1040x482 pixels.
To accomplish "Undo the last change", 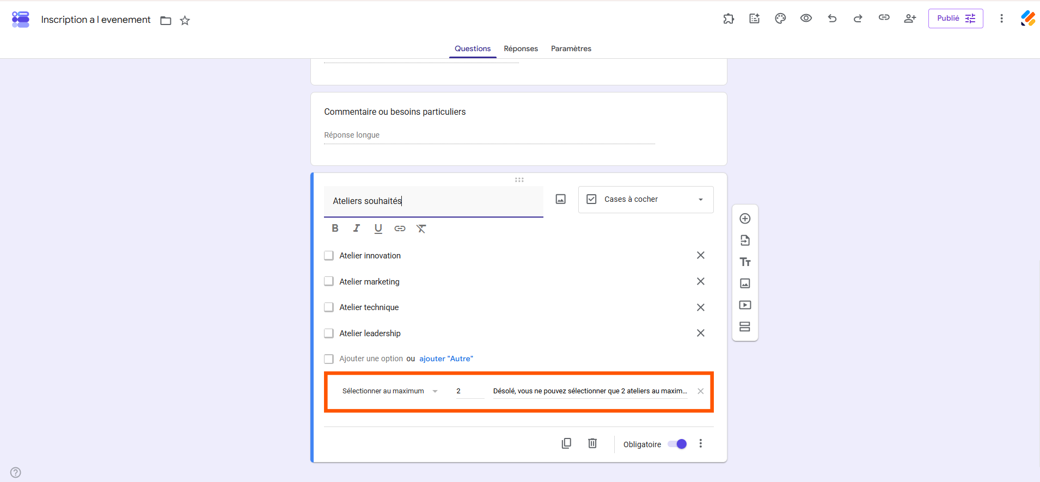I will 832,18.
